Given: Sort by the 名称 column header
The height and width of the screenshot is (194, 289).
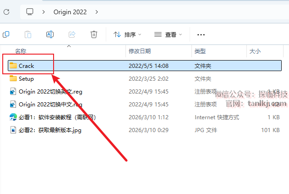Looking at the screenshot, I should [x=21, y=51].
